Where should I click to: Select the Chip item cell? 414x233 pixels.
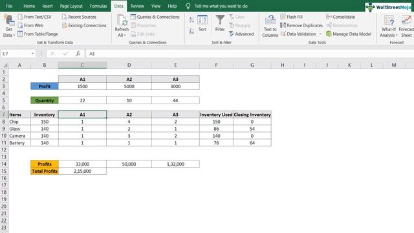[19, 122]
